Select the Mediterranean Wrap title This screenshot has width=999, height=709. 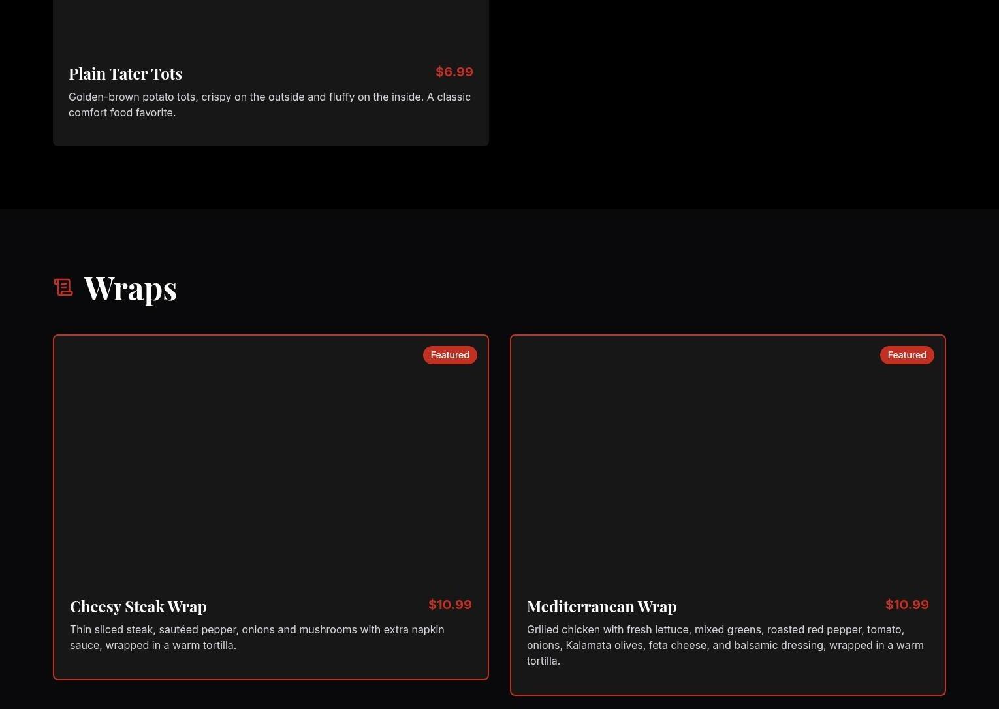602,607
